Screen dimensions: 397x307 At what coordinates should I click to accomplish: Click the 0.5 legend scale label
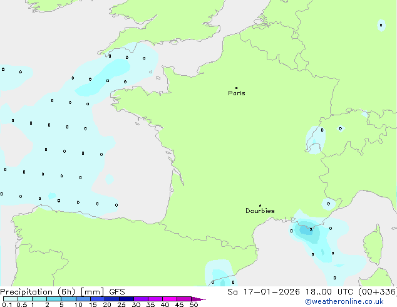coord(21,304)
